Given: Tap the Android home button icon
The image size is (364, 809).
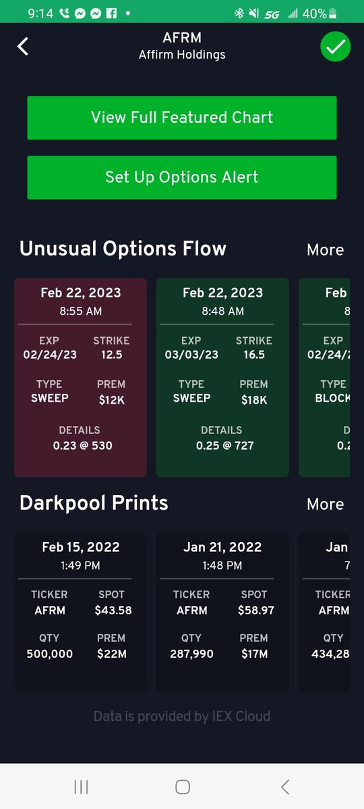Looking at the screenshot, I should [182, 786].
